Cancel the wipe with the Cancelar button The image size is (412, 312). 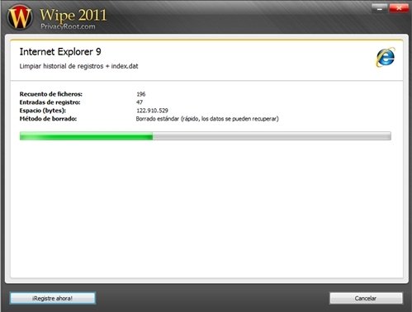(366, 298)
